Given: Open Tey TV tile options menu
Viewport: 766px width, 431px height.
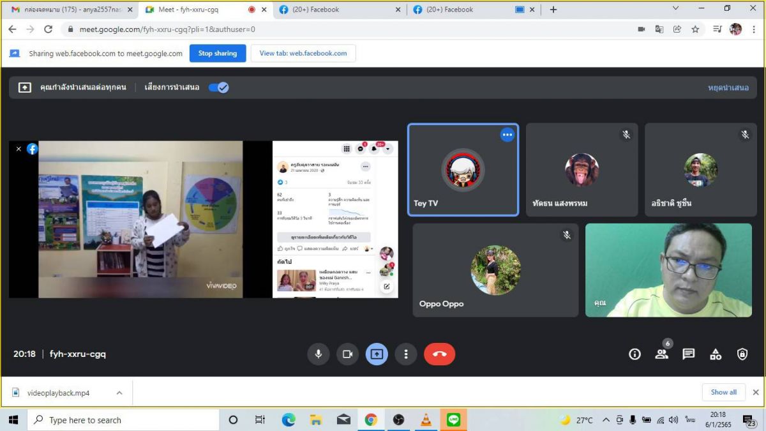Looking at the screenshot, I should [507, 135].
